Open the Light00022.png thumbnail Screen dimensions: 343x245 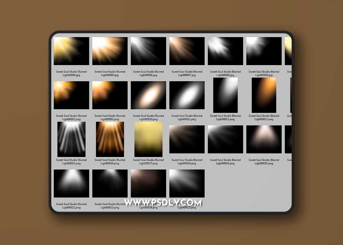pos(71,183)
